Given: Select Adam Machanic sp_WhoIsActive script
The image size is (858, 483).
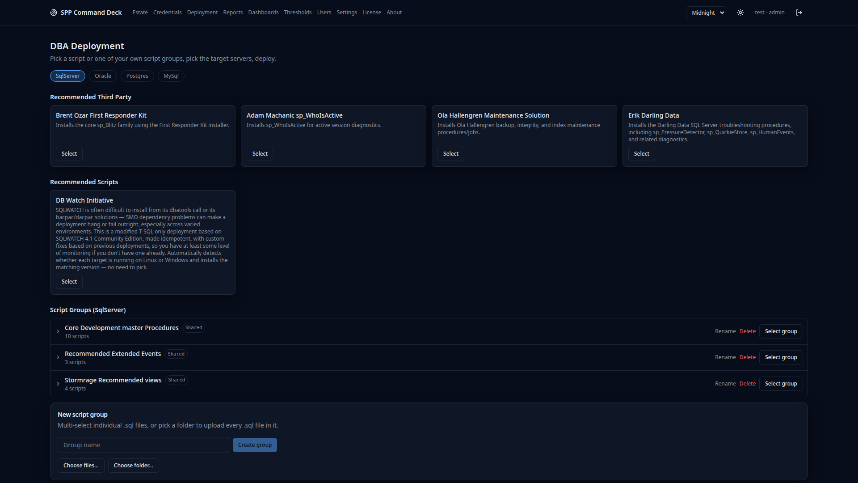Looking at the screenshot, I should pyautogui.click(x=260, y=154).
